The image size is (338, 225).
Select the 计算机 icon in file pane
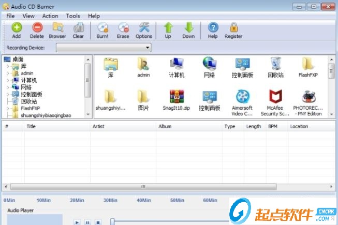(177, 64)
